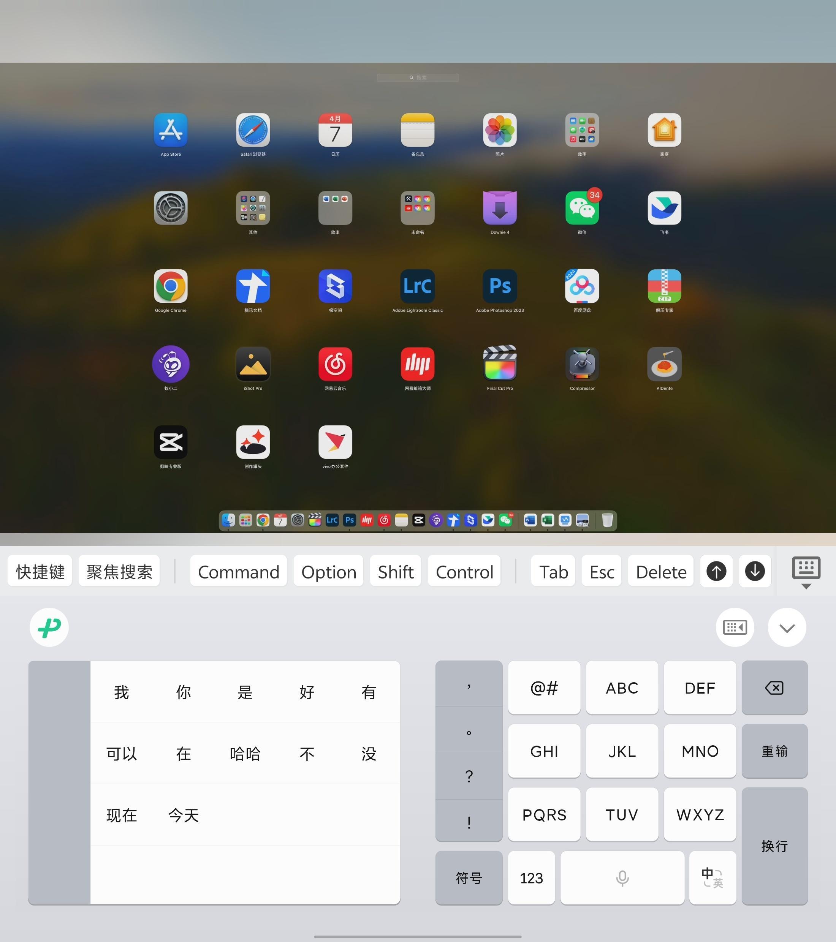Screen dimensions: 836x942
Task: Launch Adobe Photoshop 2023 from Launchpad grid
Action: [x=500, y=286]
